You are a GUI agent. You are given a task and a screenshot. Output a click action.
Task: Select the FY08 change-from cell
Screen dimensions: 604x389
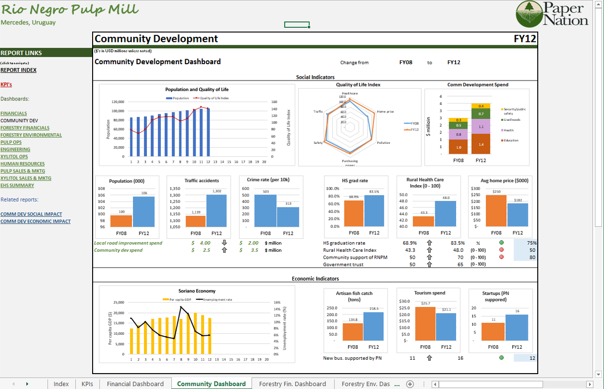coord(406,62)
